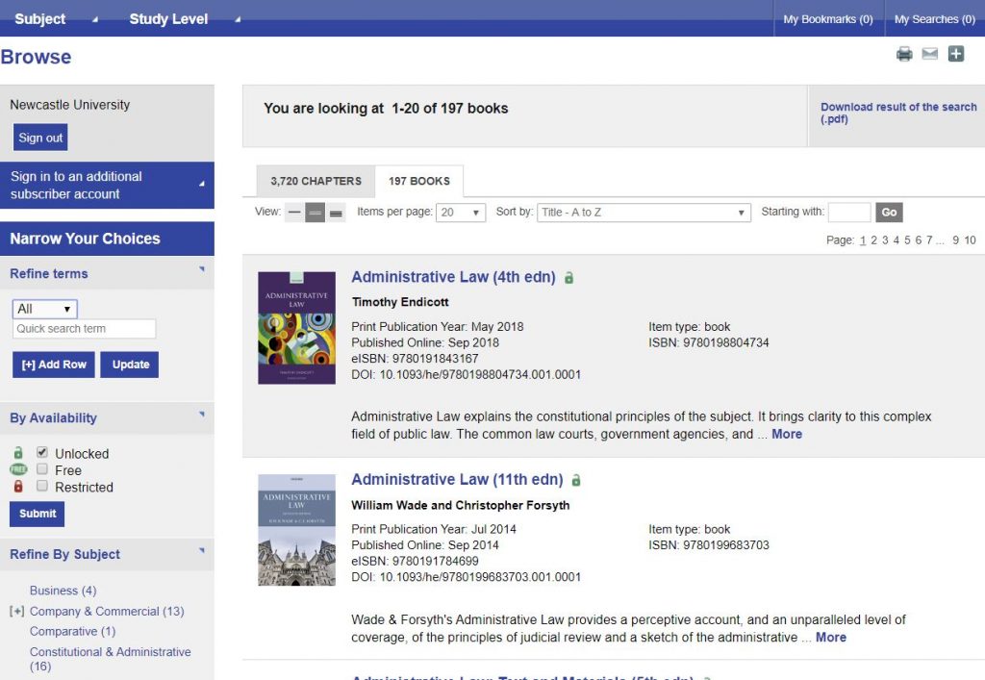Click Download result of the search link

click(897, 113)
